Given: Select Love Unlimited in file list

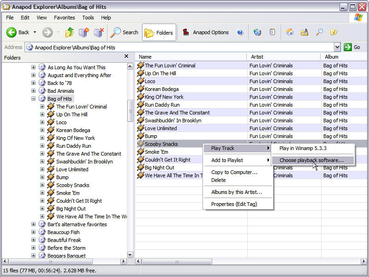Looking at the screenshot, I should pos(161,128).
